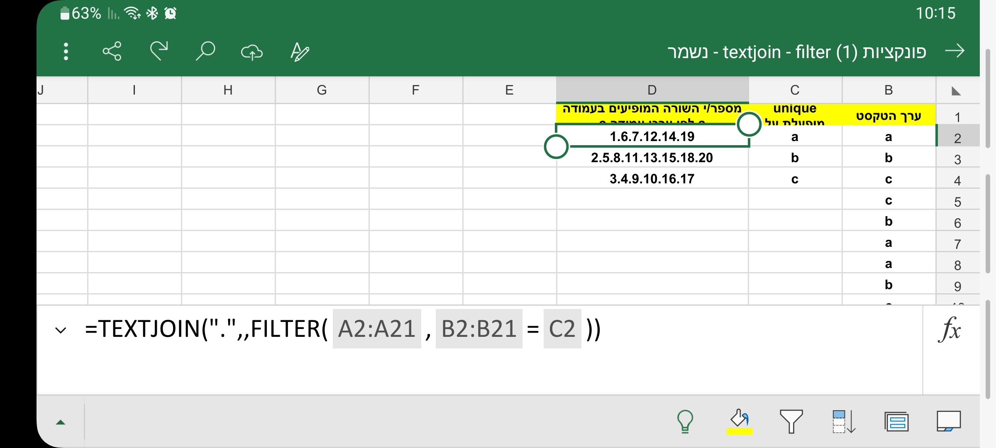Toggle the on-screen keyboard icon

[950, 421]
